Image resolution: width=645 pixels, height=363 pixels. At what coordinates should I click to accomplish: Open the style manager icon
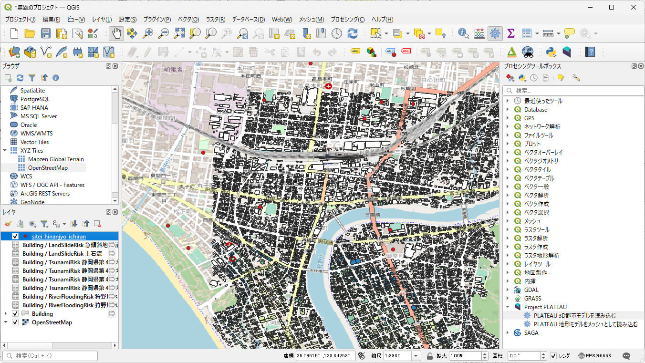point(93,33)
